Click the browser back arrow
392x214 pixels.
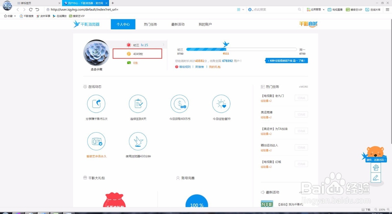(18, 9)
